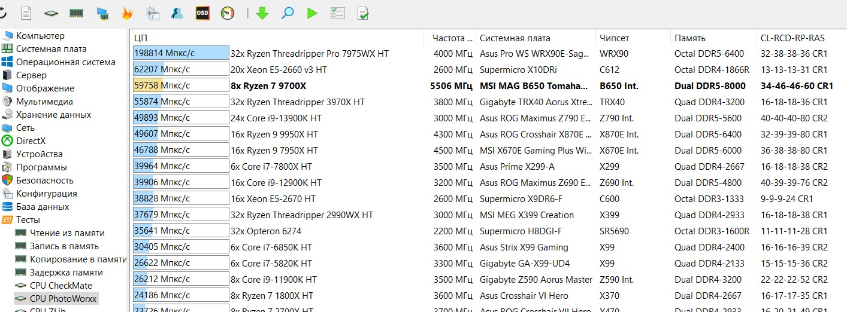Image resolution: width=847 pixels, height=312 pixels.
Task: Select the Сеть tree item
Action: point(25,128)
